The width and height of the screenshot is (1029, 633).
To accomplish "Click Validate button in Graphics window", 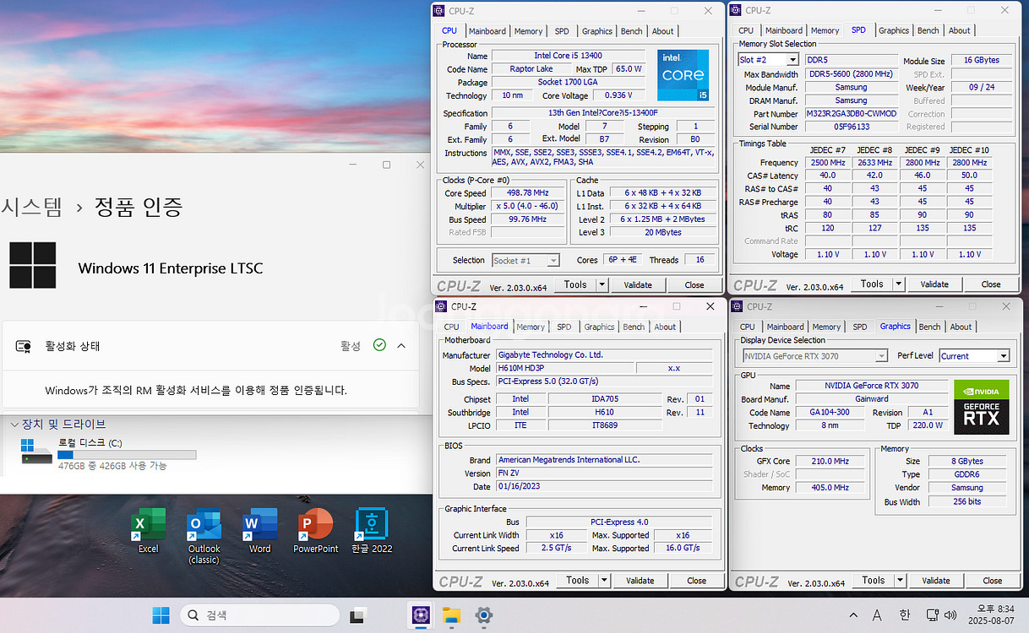I will tap(935, 580).
